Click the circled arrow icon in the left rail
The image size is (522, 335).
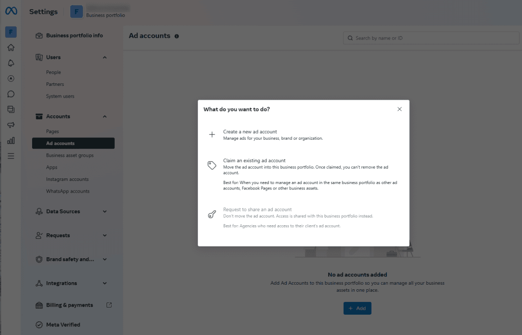(x=10, y=78)
